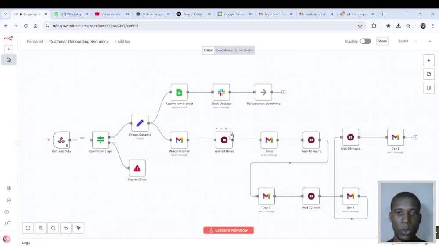Click the n8n logo in sidebar
The width and height of the screenshot is (439, 247).
8,38
